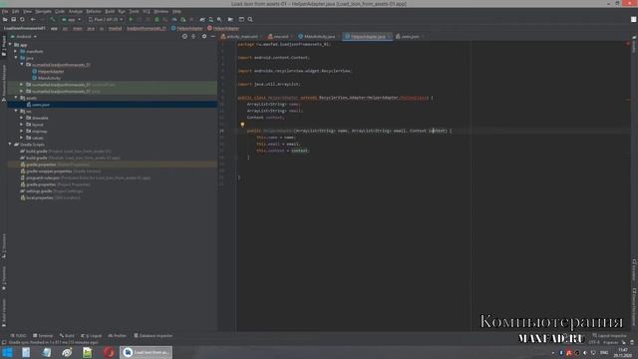
Task: Click the Project panel locate target icon
Action: pos(184,36)
